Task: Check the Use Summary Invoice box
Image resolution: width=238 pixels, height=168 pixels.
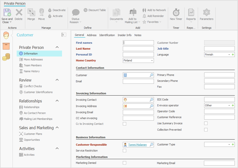Action: pyautogui.click(x=206, y=123)
